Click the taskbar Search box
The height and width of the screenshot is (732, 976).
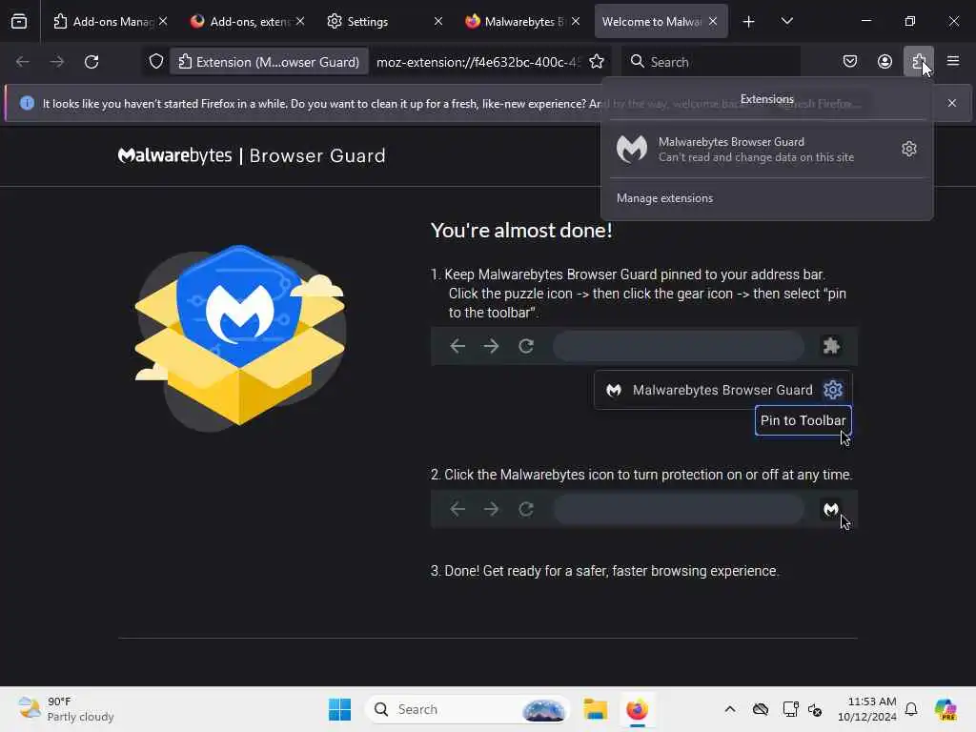(468, 709)
